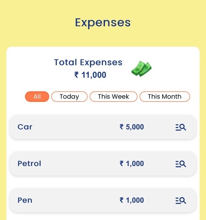Viewport: 206px width, 220px height.
Task: Click the Pen expense name
Action: click(x=25, y=200)
